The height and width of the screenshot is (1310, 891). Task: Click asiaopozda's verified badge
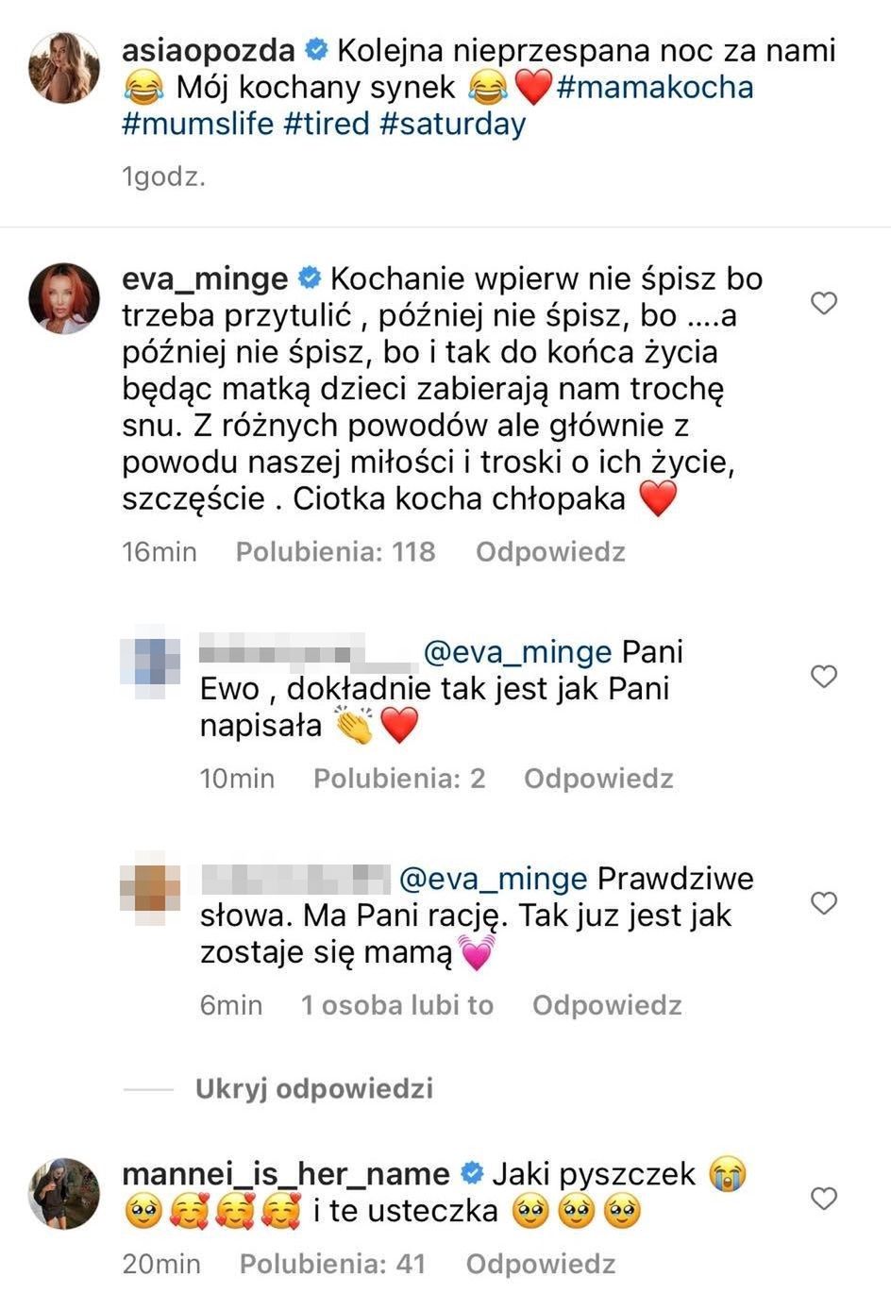click(315, 50)
